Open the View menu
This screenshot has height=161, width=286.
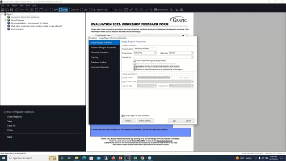click(x=21, y=5)
